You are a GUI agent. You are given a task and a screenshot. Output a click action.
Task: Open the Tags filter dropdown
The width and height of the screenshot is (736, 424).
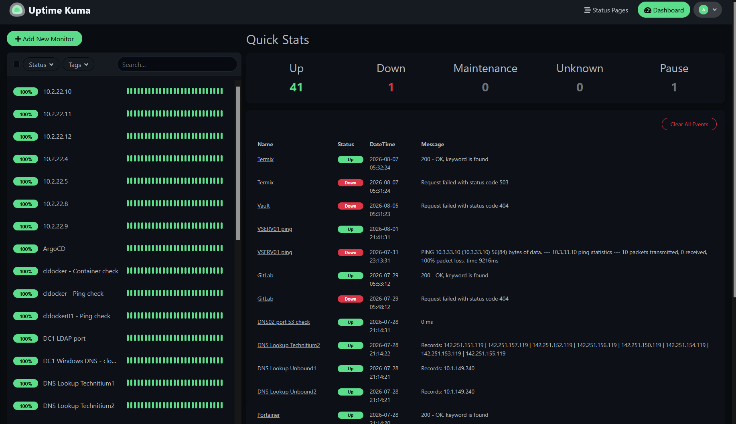coord(78,65)
